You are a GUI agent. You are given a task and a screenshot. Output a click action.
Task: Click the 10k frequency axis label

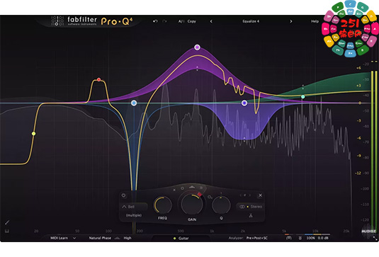pos(315,231)
